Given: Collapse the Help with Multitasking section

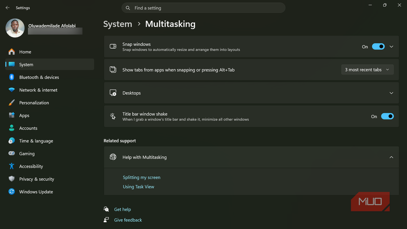Looking at the screenshot, I should pyautogui.click(x=391, y=157).
